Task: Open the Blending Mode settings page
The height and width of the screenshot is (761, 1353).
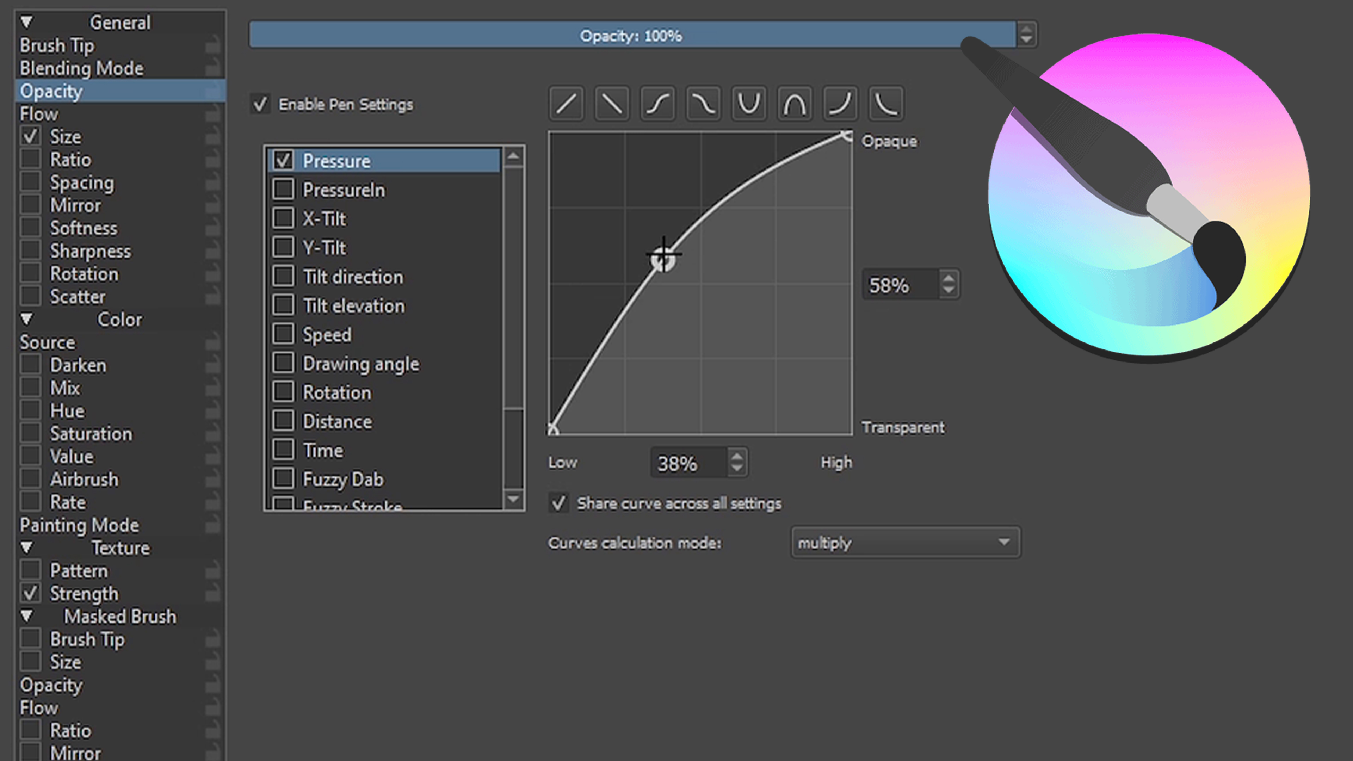Action: tap(82, 68)
